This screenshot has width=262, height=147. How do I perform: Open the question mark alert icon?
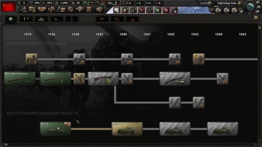click(x=149, y=10)
